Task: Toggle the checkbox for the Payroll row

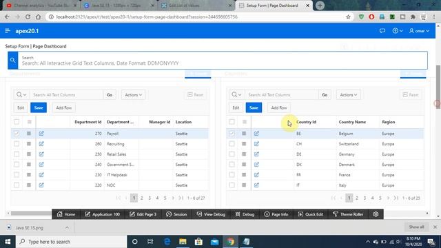Action: [17, 134]
